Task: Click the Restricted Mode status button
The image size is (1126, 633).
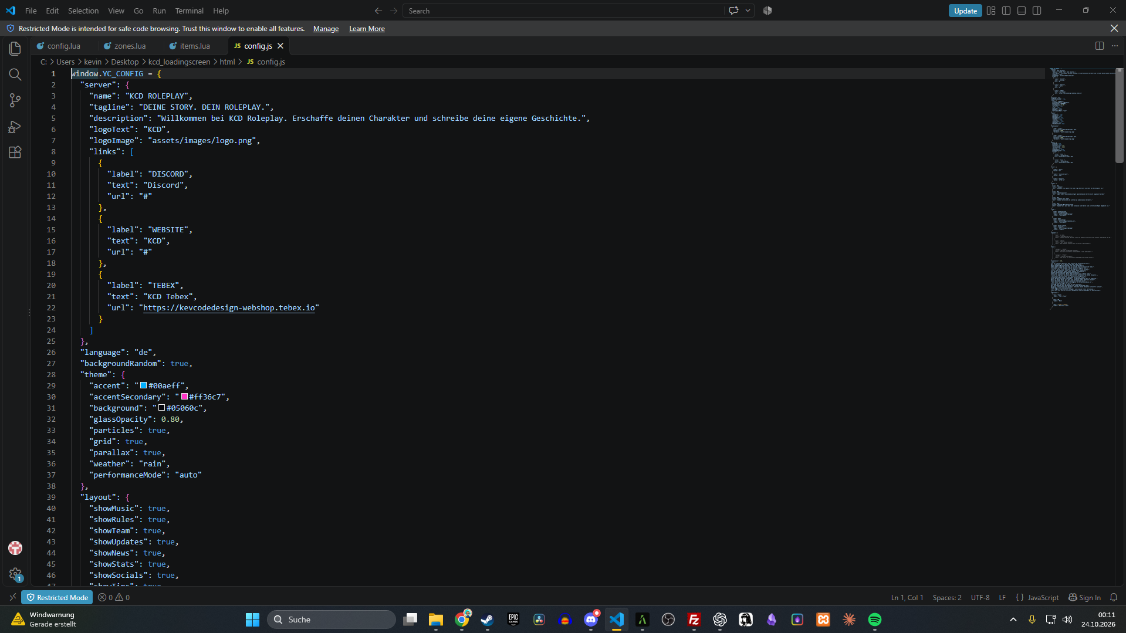Action: pos(57,597)
